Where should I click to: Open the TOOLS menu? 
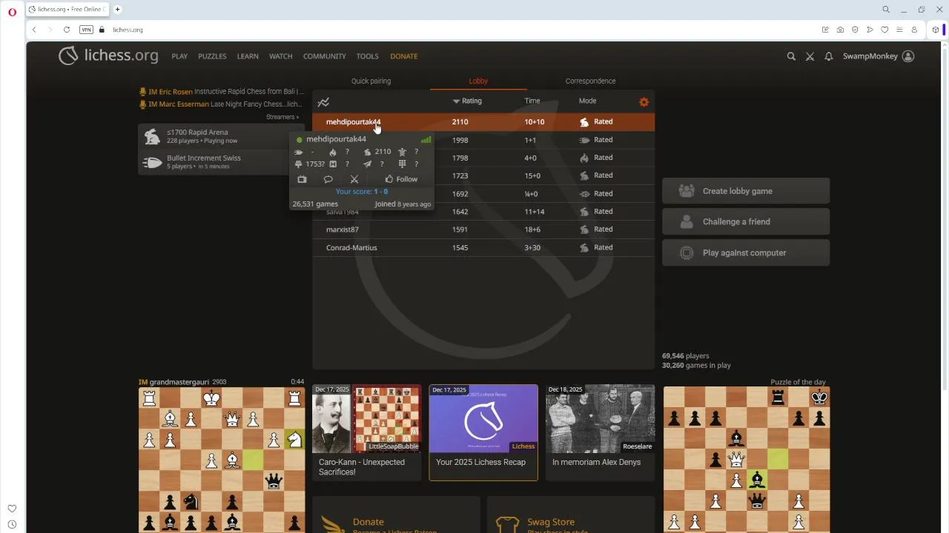(x=367, y=56)
